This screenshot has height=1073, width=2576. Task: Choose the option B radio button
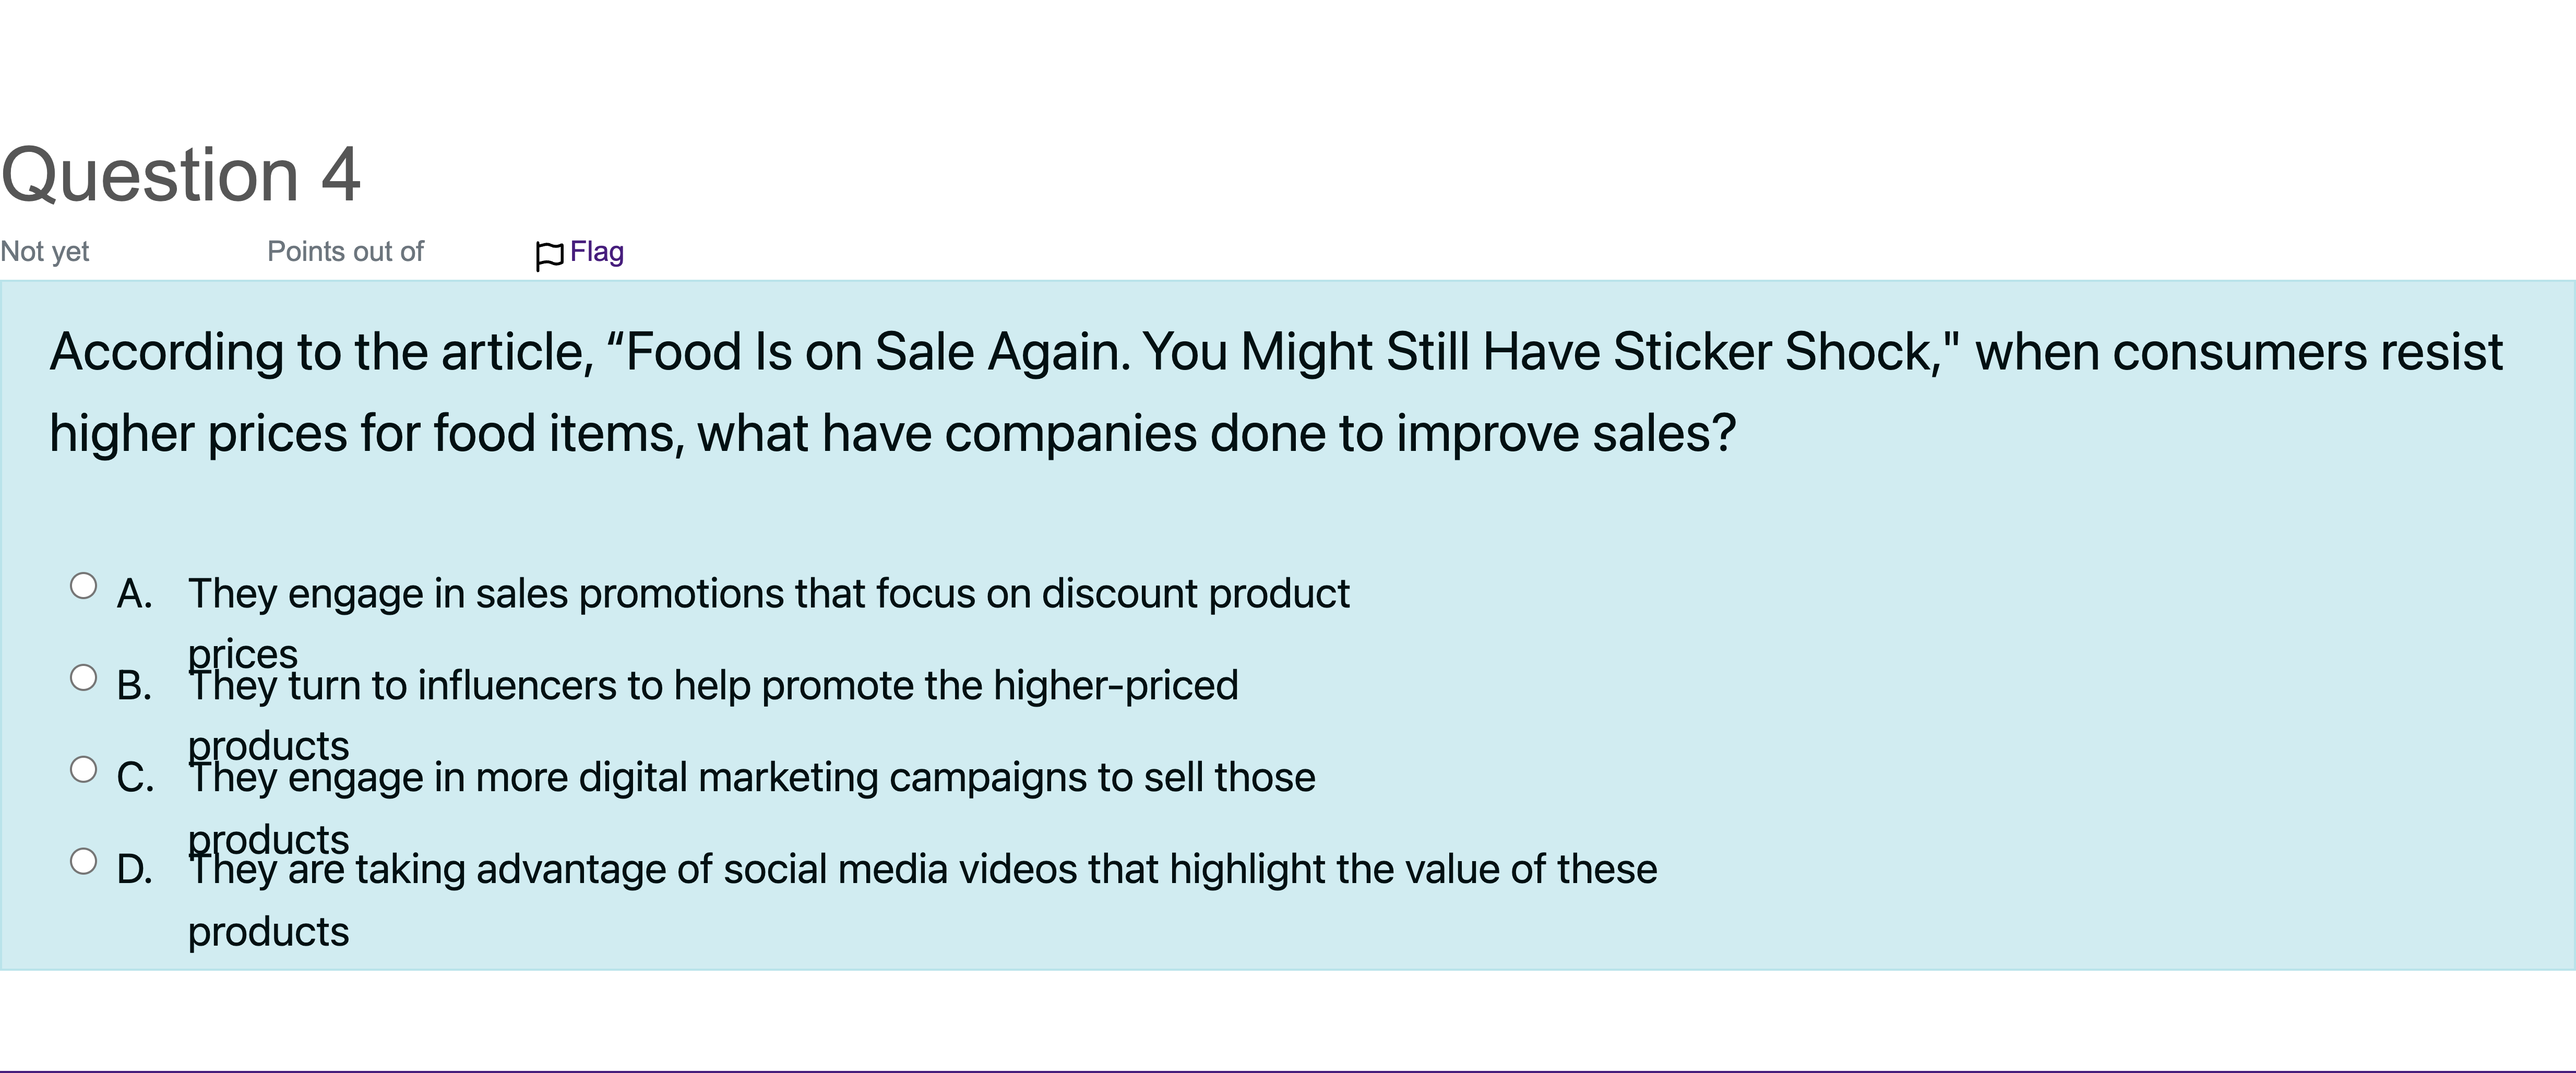tap(84, 678)
